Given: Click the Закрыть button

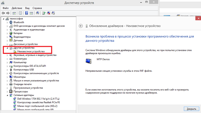Looking at the screenshot, I should (191, 109).
